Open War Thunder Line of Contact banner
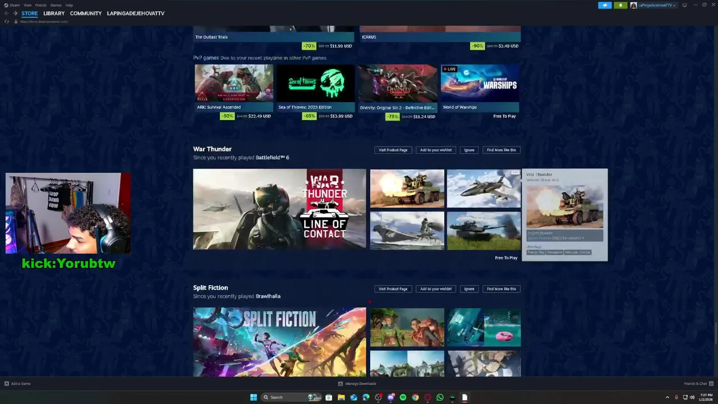Screen dimensions: 718x404 coord(279,209)
